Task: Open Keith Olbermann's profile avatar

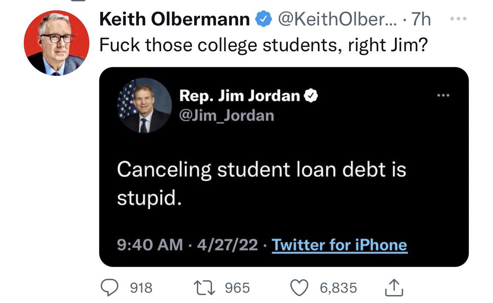Action: coord(56,43)
